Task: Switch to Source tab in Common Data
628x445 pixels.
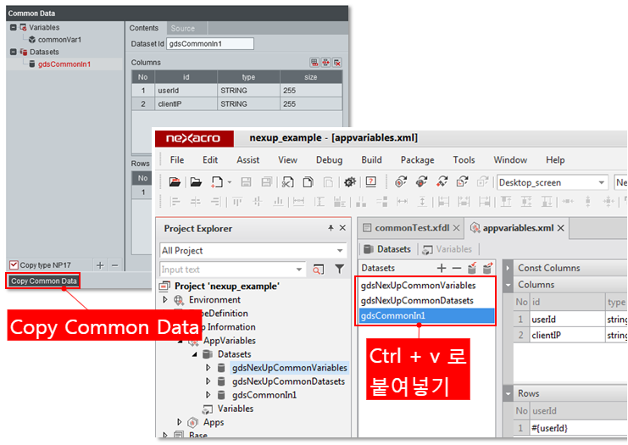Action: pos(182,29)
